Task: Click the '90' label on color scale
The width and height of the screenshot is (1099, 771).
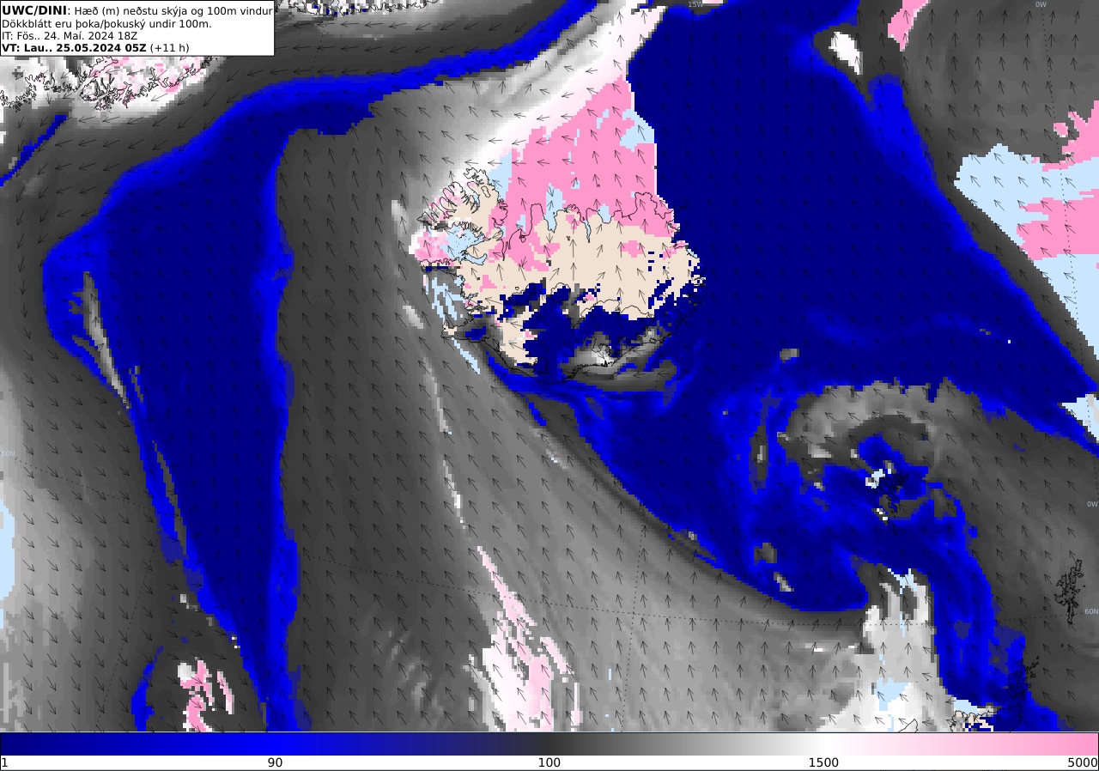Action: [275, 762]
